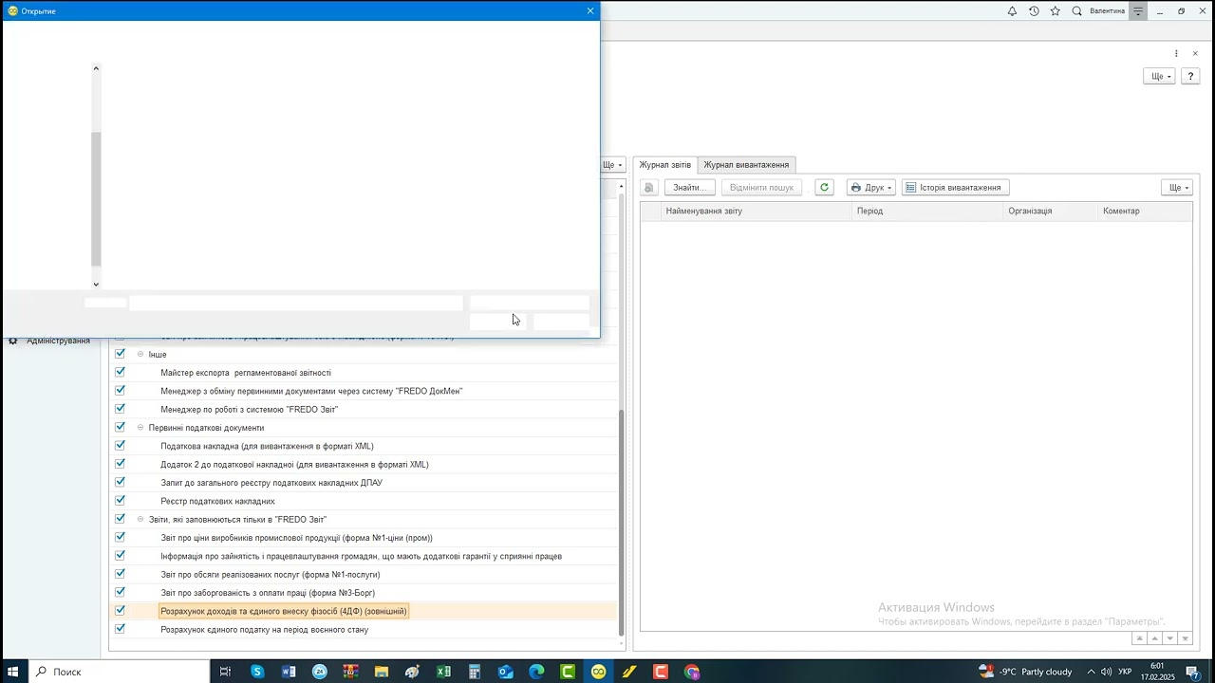
Task: Click the taskbar Поиск search box
Action: (118, 672)
